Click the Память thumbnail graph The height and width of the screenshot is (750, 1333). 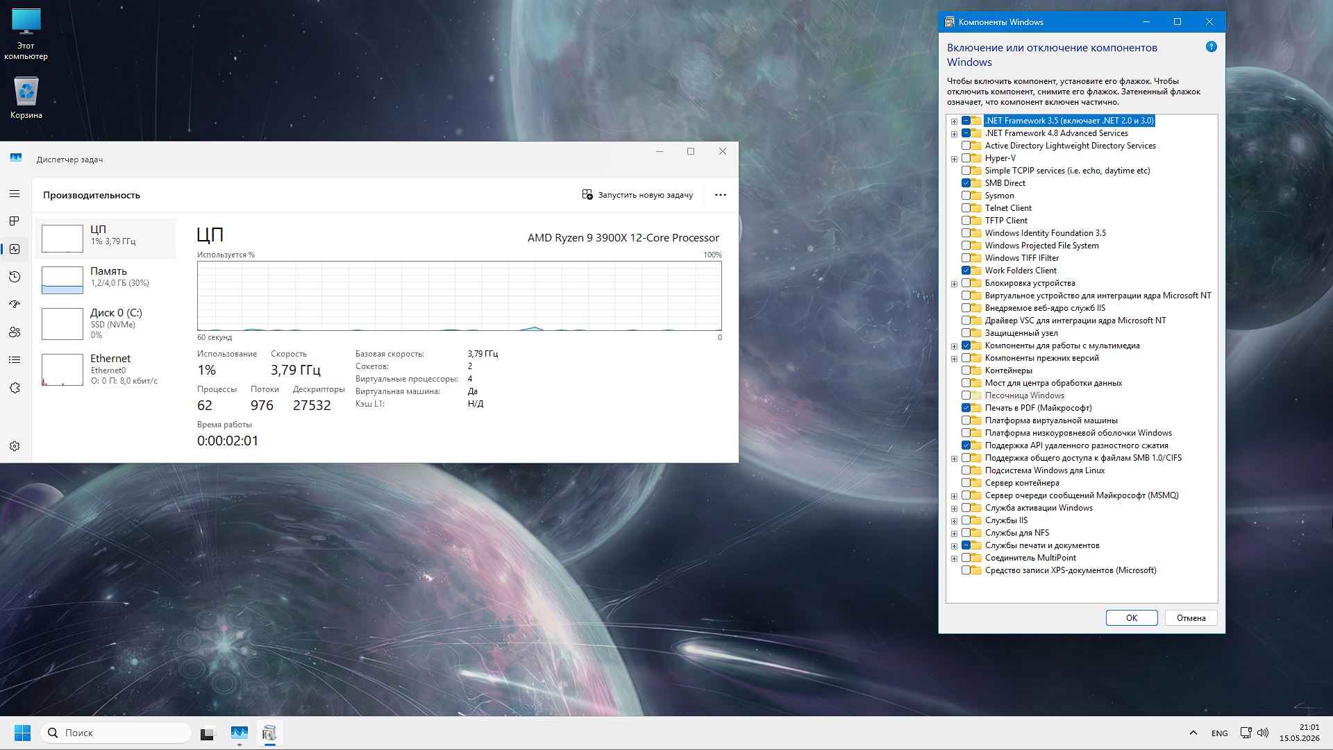pos(62,280)
